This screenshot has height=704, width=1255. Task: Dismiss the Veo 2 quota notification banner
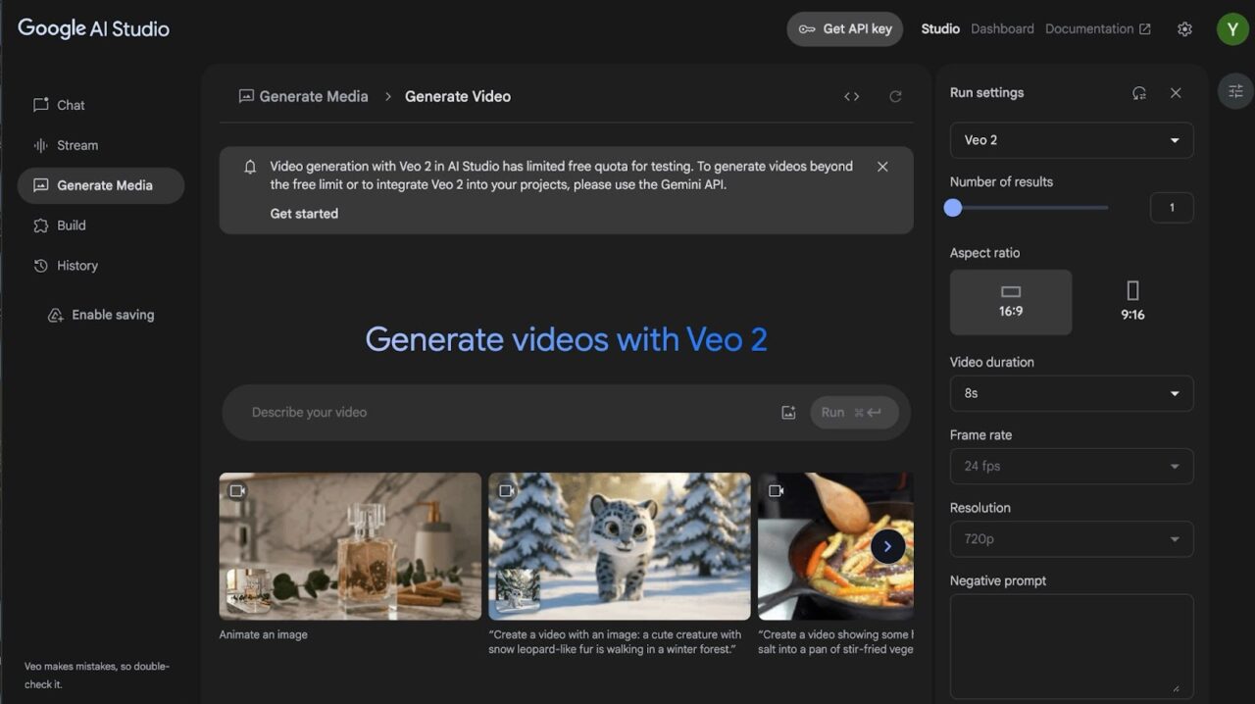(882, 167)
